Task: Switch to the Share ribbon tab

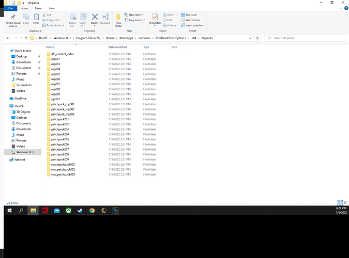Action: (38, 8)
